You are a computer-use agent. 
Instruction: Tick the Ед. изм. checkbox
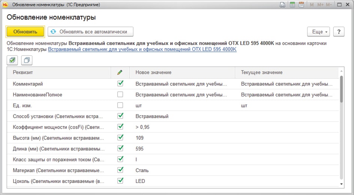tap(120, 105)
